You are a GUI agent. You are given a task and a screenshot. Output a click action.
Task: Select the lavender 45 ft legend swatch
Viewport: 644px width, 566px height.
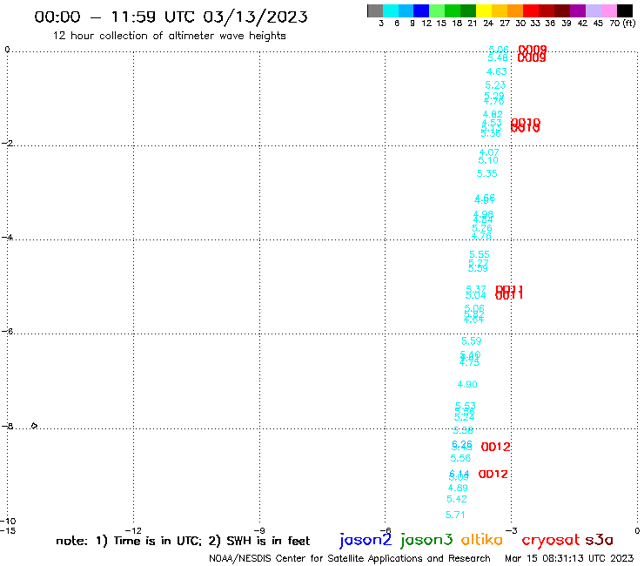tap(593, 10)
